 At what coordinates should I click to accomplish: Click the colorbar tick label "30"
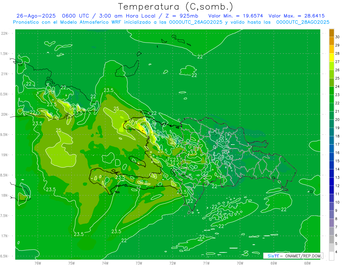[338, 37]
